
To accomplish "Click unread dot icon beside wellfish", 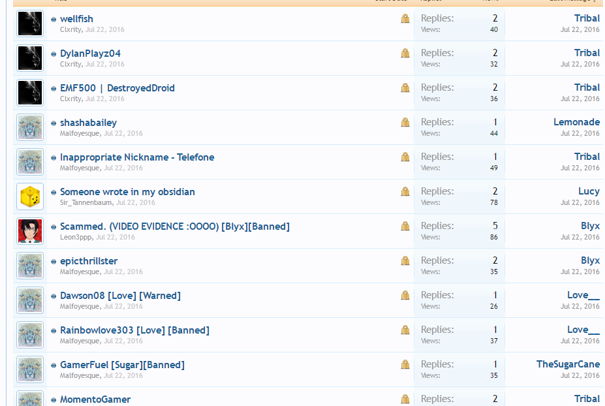I will click(54, 20).
